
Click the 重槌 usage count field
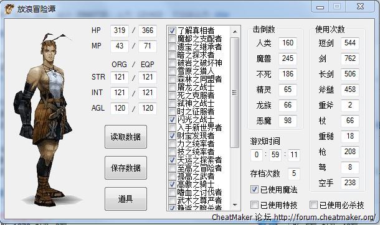click(350, 136)
